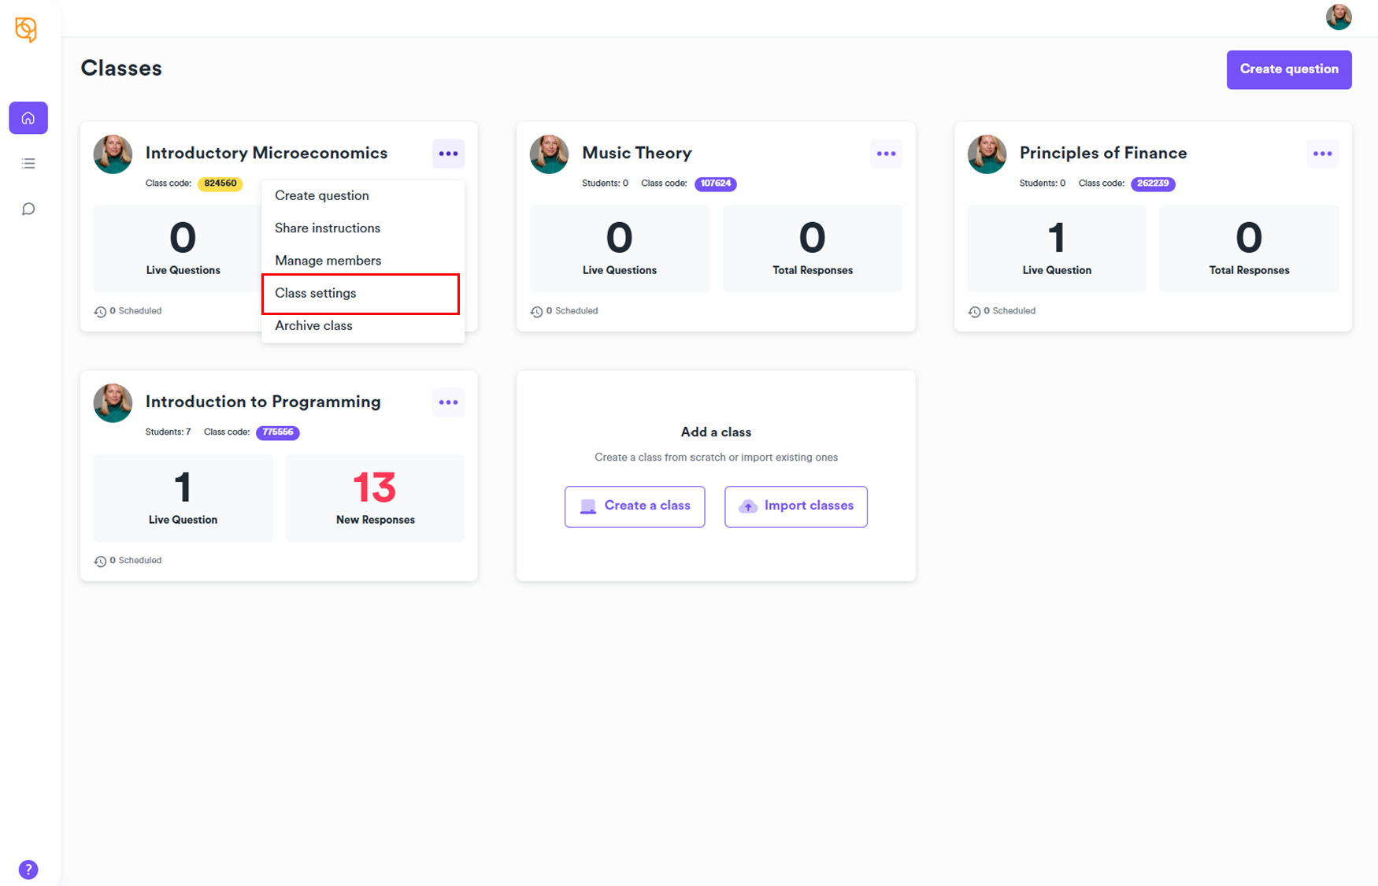
Task: Click the Create a class button
Action: tap(635, 506)
